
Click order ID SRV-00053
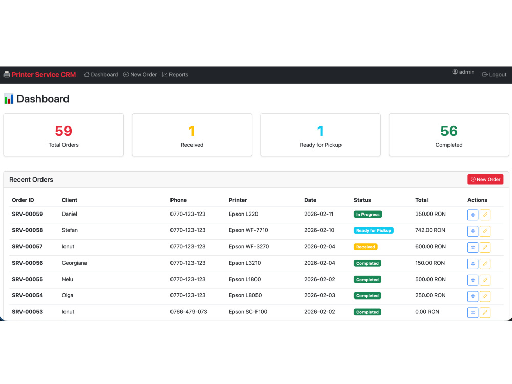(x=28, y=312)
